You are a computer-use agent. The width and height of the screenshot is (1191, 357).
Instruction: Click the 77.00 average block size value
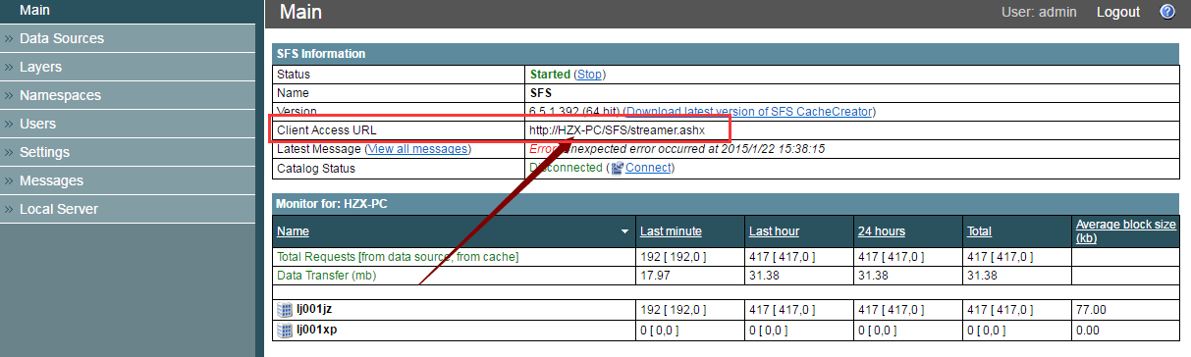[x=1091, y=310]
